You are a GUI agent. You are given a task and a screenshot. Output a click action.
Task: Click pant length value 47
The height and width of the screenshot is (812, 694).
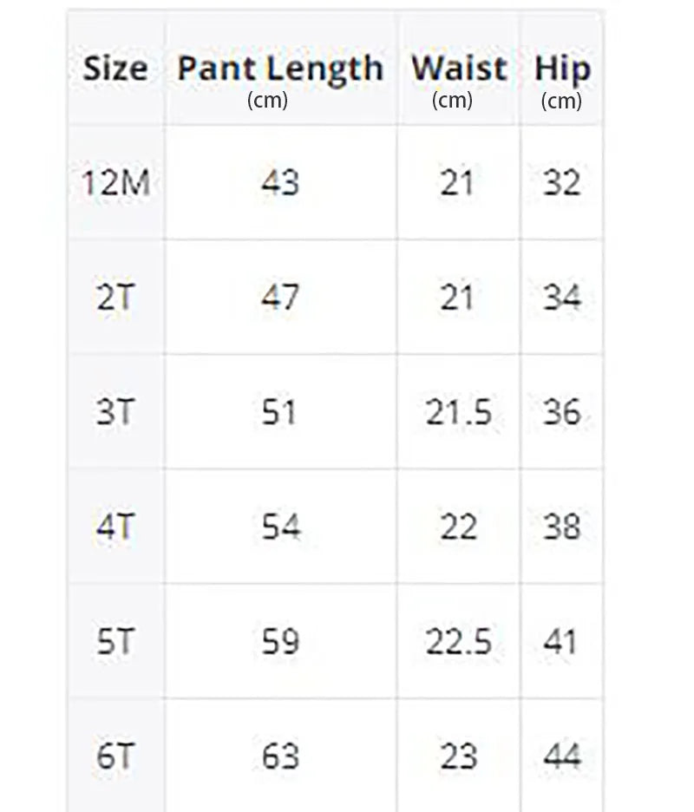280,298
